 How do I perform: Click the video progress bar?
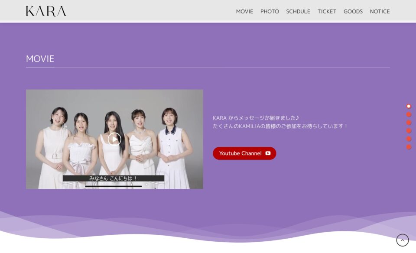point(114,186)
